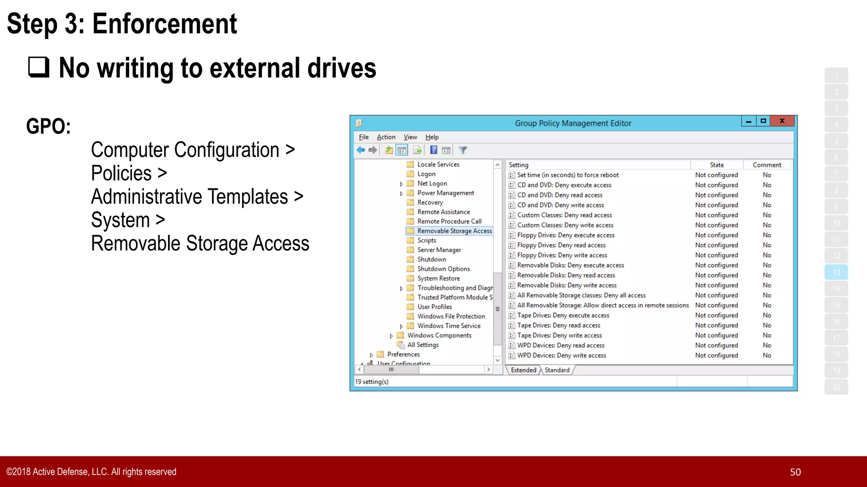This screenshot has height=487, width=867.
Task: Click the tree pane scroll-down arrow
Action: [x=498, y=360]
